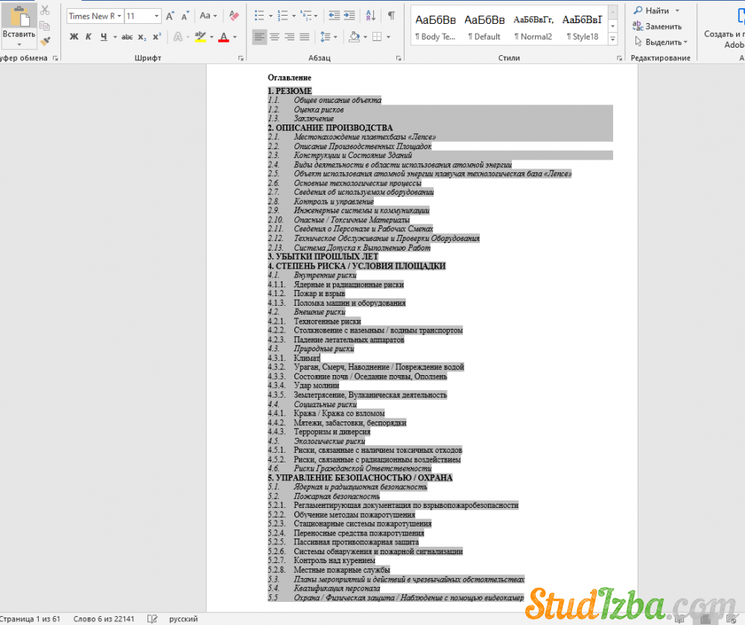Apply the Body Te... style
745x625 pixels.
point(435,26)
